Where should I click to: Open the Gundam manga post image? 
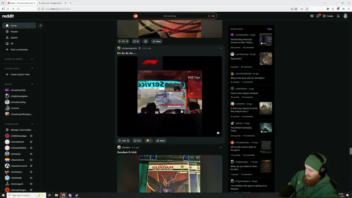pyautogui.click(x=170, y=174)
